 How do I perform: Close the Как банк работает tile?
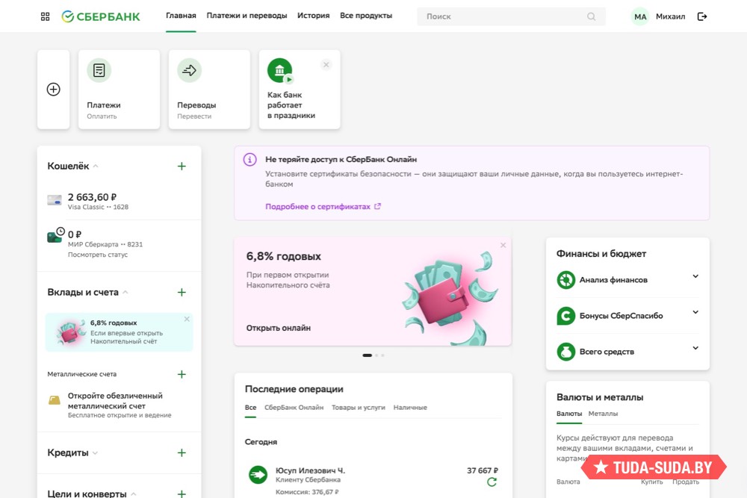326,65
